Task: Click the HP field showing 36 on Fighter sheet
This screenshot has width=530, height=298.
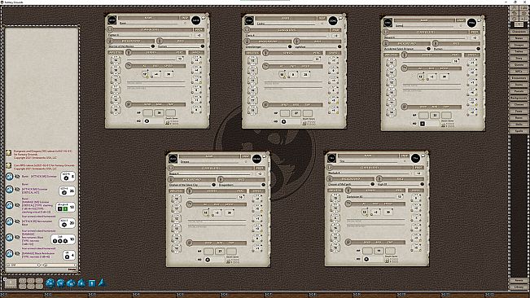Action: coord(160,113)
